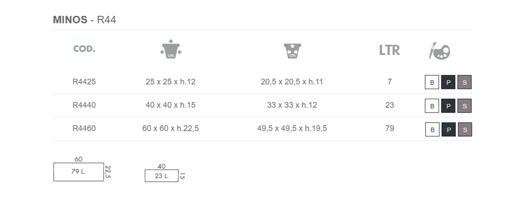Viewport: 511px width, 208px height.
Task: Click the MINOS - R44 title
Action: coord(85,20)
